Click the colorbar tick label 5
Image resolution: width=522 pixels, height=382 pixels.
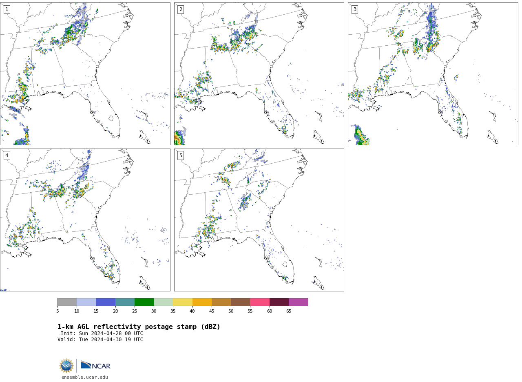pyautogui.click(x=58, y=311)
